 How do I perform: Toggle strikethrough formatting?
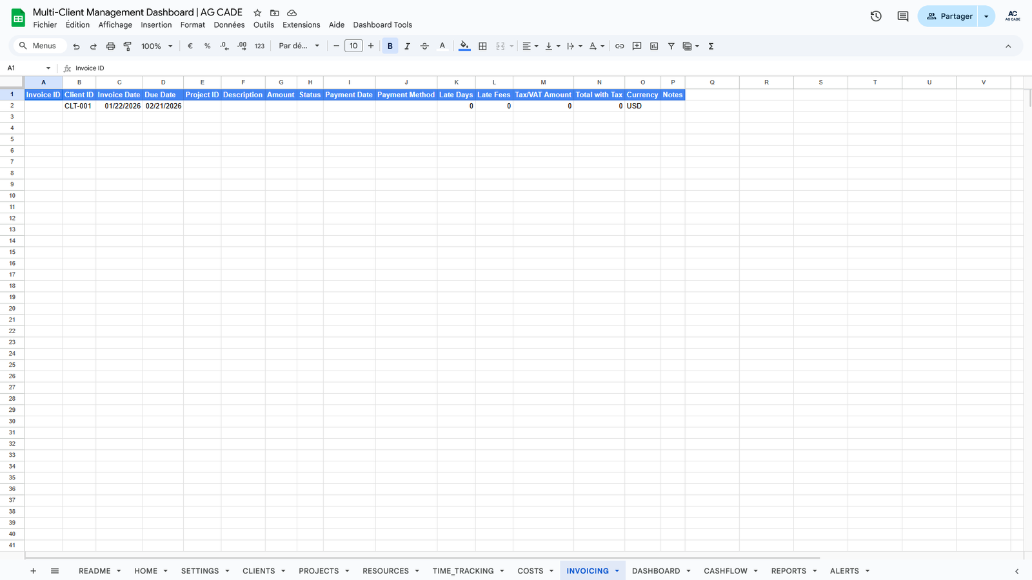click(424, 46)
